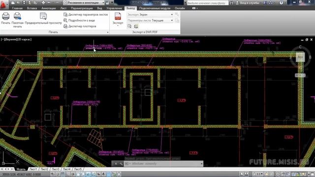
Task: Switch to the Лист2 layout tab
Action: tap(44, 169)
